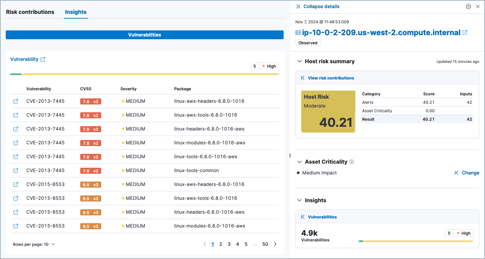This screenshot has height=259, width=485.
Task: Open the Rows per page dropdown
Action: [34, 244]
